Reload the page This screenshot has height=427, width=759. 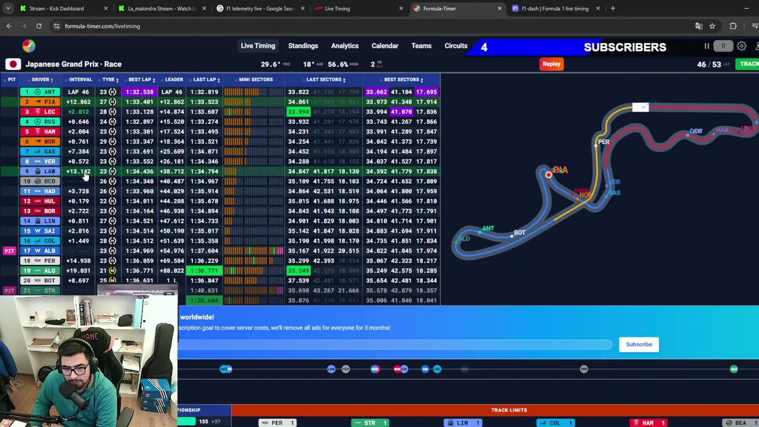coord(39,26)
